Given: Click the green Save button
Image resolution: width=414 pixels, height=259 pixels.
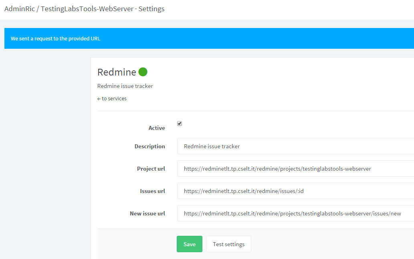Looking at the screenshot, I should 189,244.
